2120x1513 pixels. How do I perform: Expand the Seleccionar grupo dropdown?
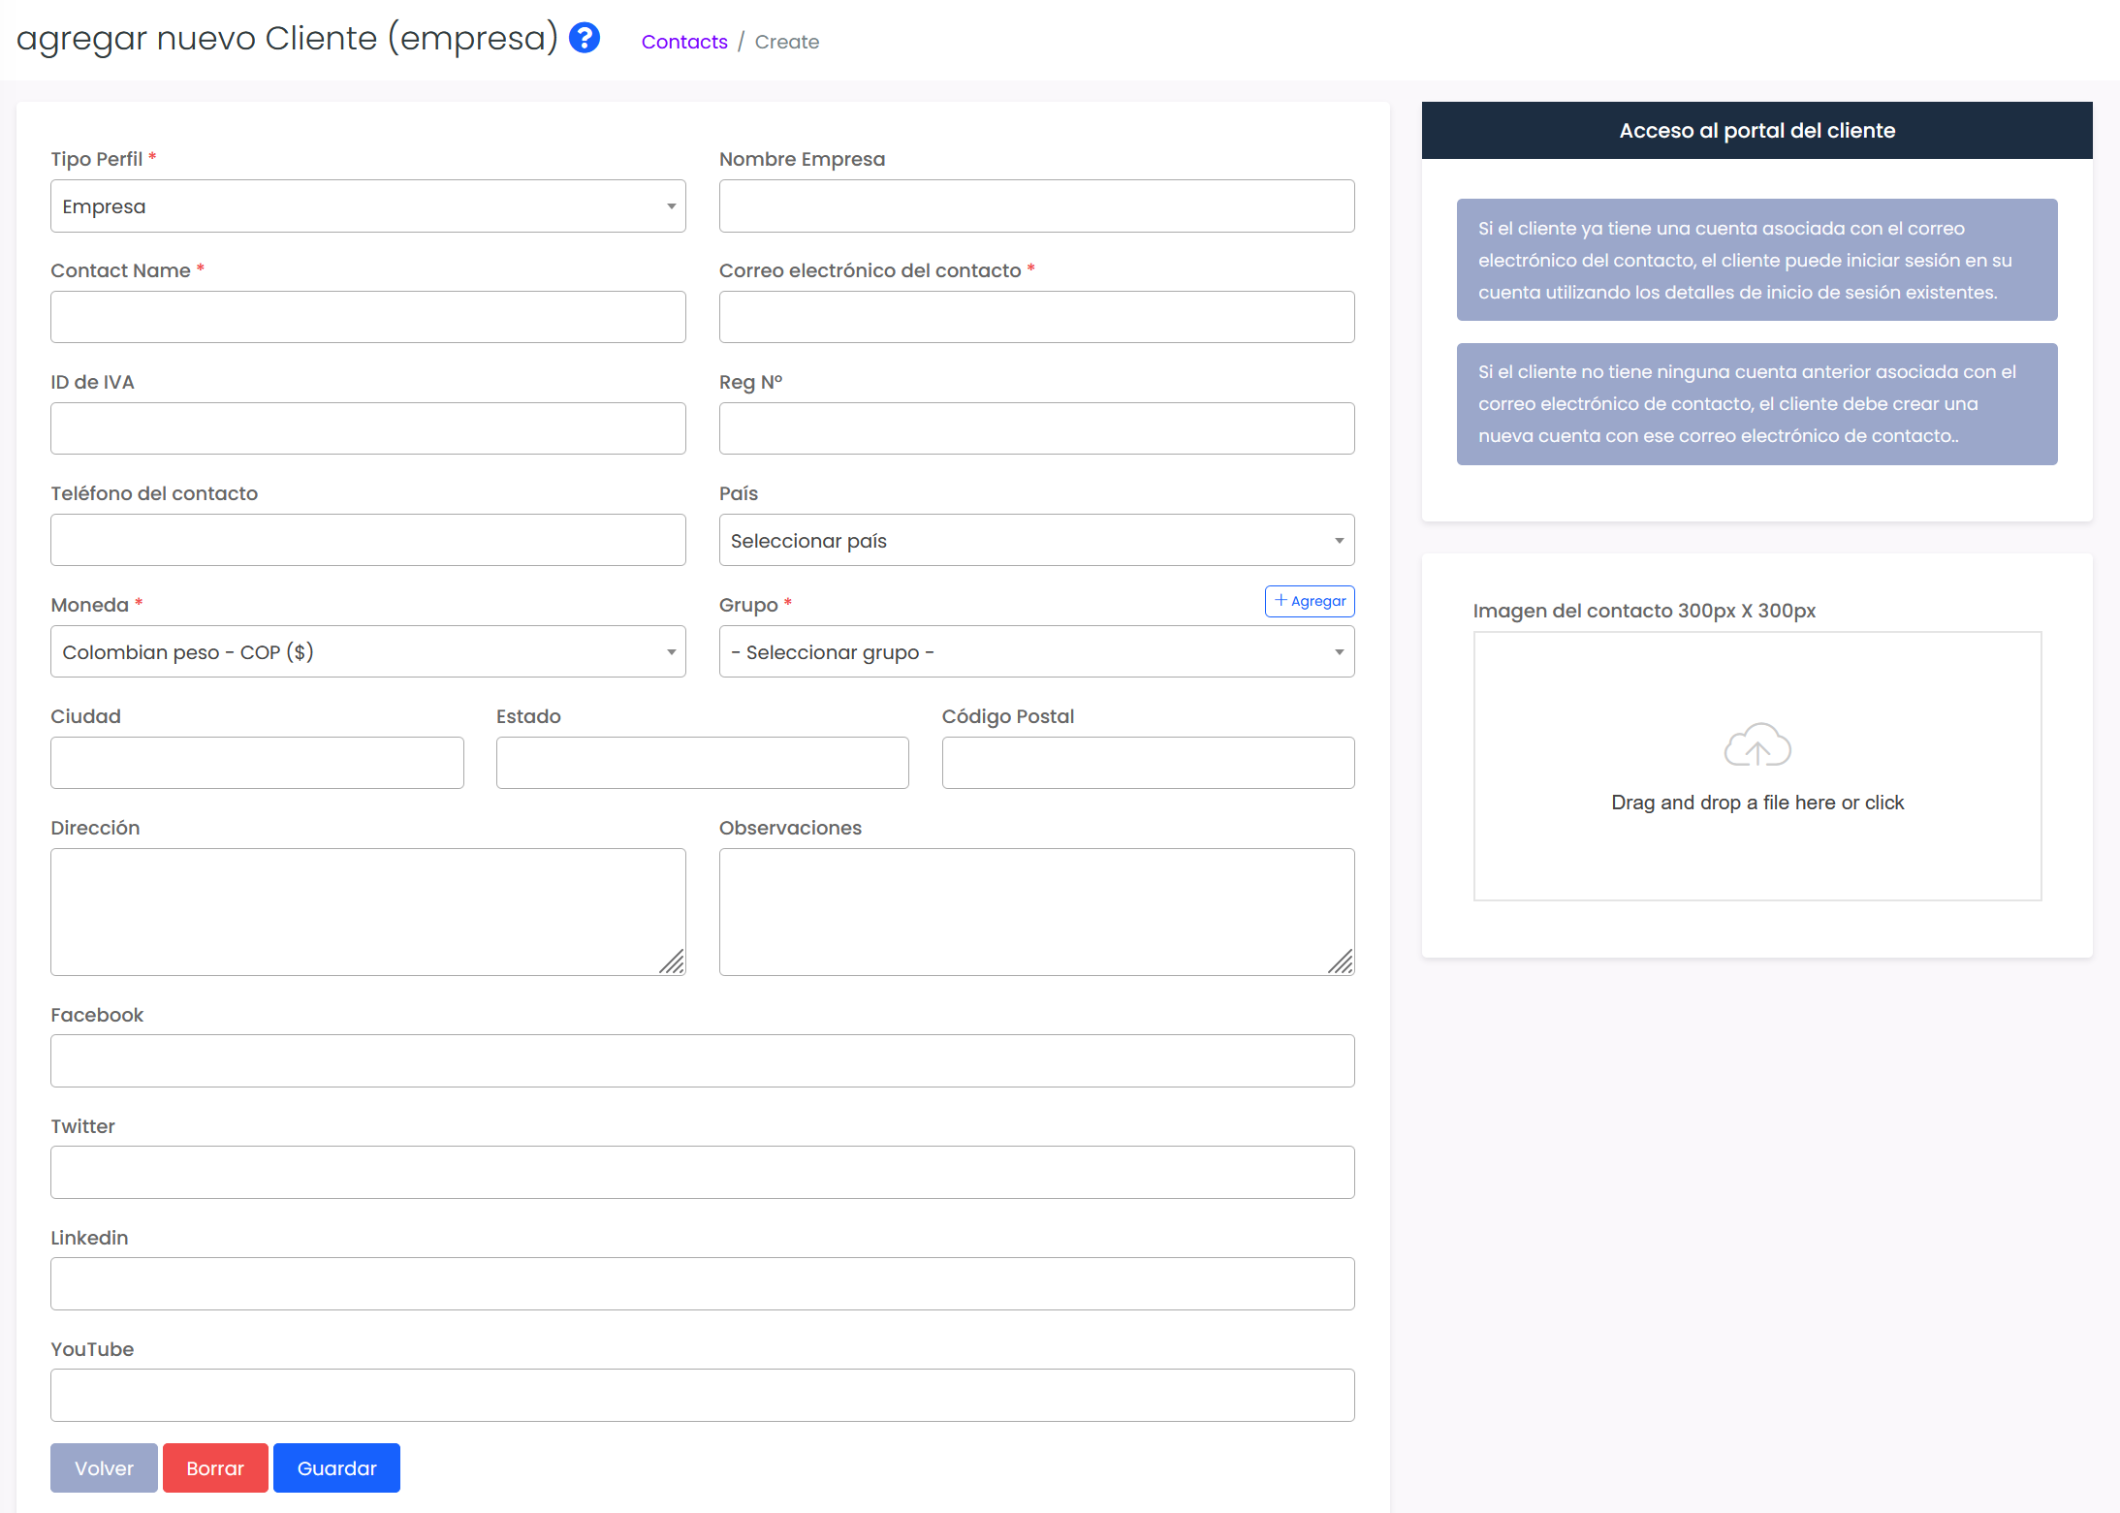point(1035,652)
